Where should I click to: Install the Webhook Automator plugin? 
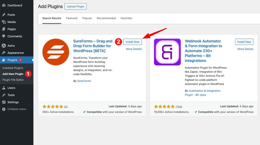tap(244, 42)
